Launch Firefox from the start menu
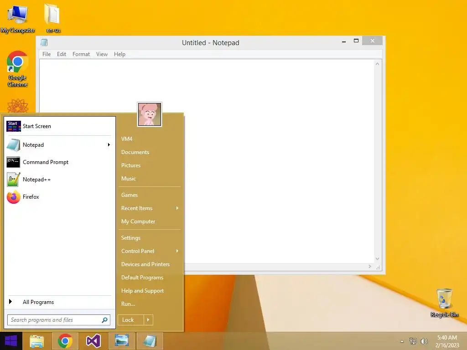Viewport: 467px width, 350px height. point(60,197)
